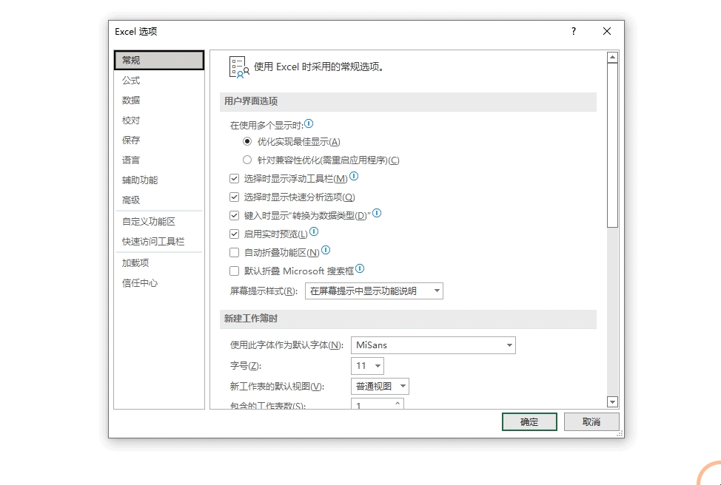Click the general options header icon

[238, 67]
